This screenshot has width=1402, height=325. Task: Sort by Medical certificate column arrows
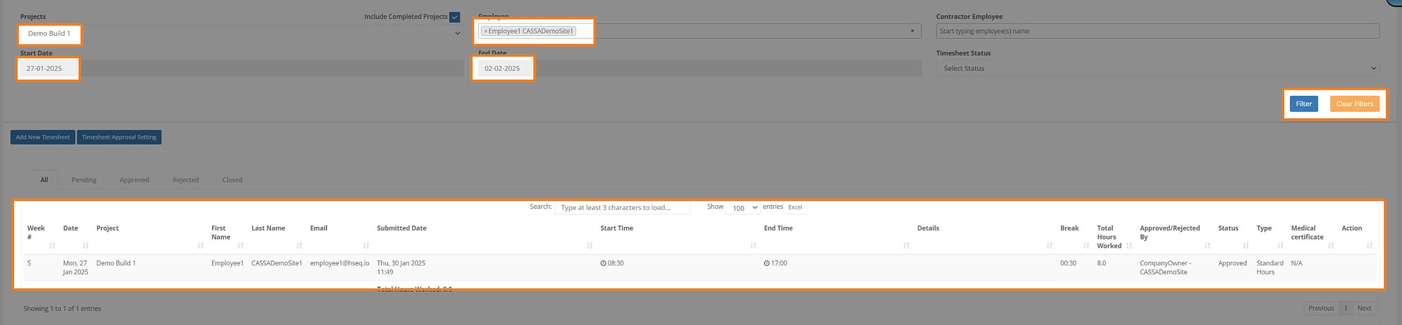(1330, 246)
